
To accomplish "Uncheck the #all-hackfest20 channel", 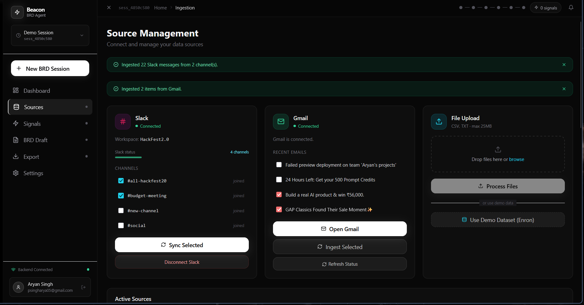I will click(121, 181).
